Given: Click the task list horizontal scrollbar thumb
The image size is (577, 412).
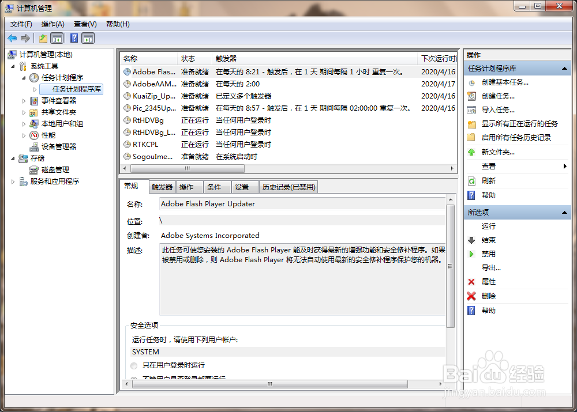Looking at the screenshot, I should [188, 168].
